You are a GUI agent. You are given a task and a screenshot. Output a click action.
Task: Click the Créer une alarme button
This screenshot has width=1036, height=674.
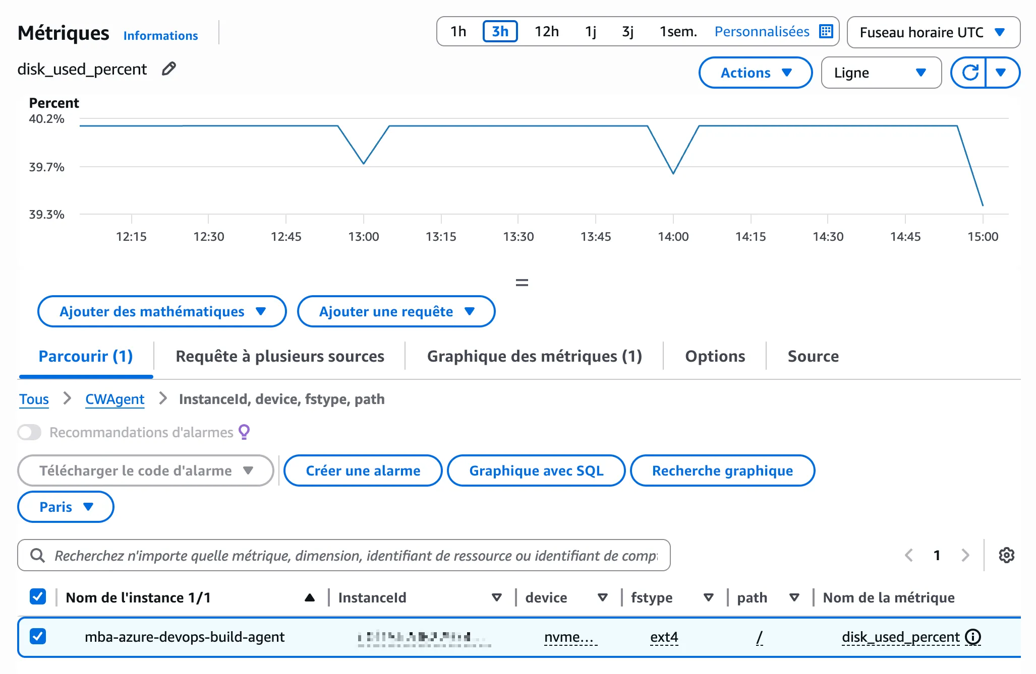click(363, 470)
